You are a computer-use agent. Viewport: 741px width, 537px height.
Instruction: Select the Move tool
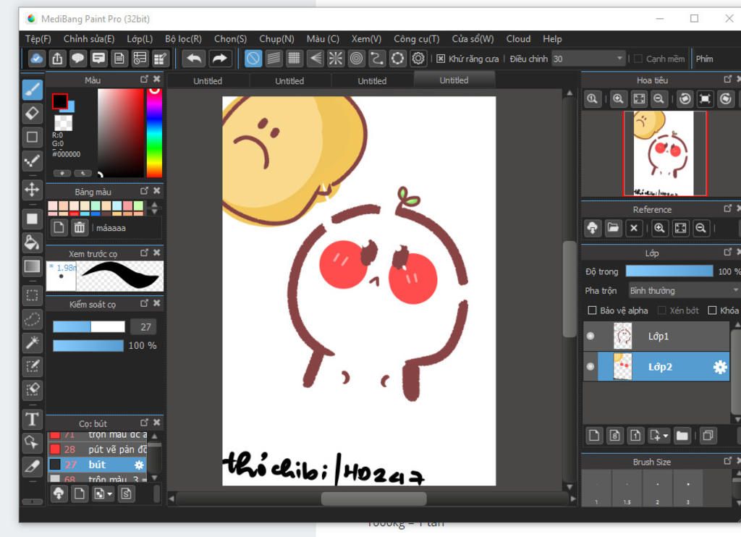(x=32, y=190)
